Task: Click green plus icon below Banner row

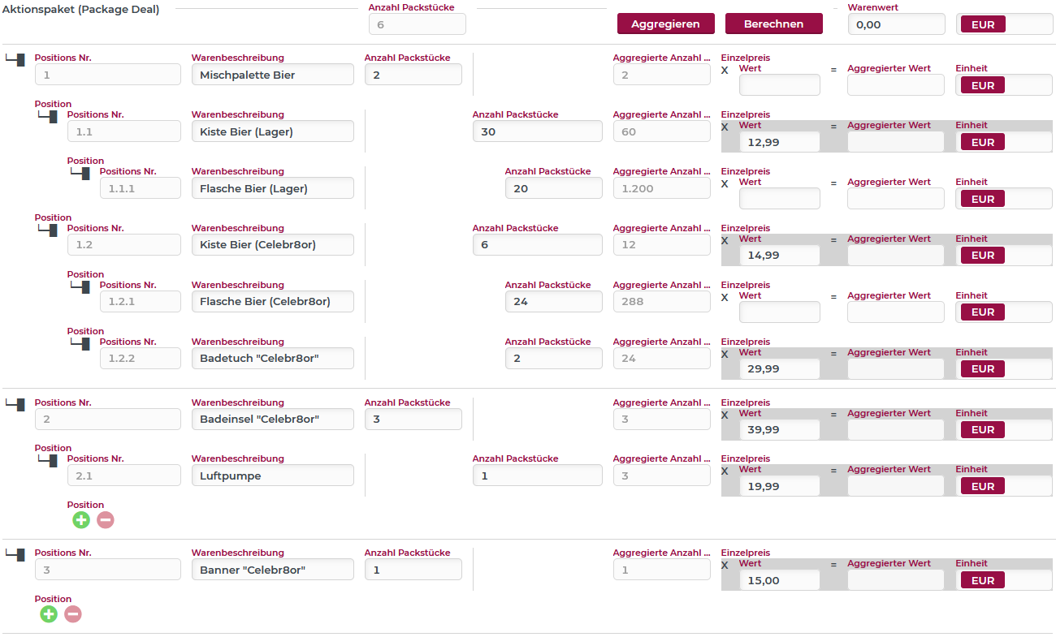Action: [49, 614]
